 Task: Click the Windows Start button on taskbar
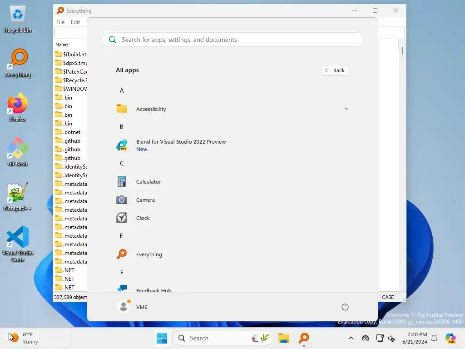(162, 338)
